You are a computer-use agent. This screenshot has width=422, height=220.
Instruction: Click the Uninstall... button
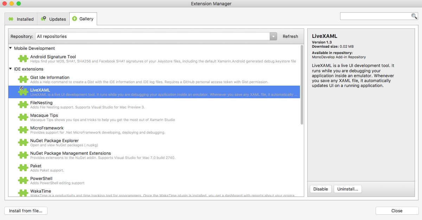coord(347,189)
